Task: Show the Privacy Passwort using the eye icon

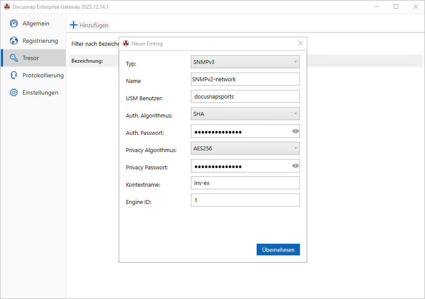Action: [295, 165]
